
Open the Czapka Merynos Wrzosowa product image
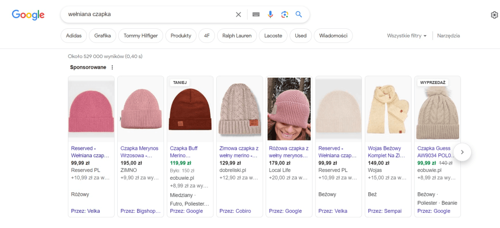pos(141,109)
